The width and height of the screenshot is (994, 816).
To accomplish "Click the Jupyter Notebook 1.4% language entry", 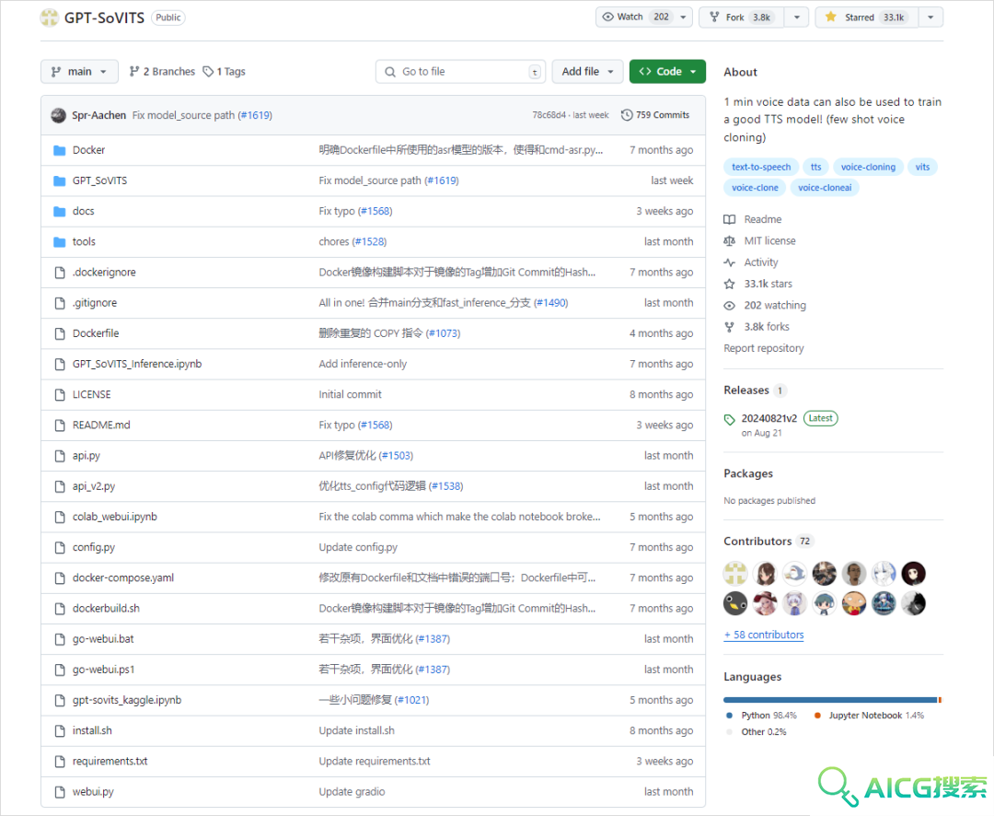I will 869,716.
